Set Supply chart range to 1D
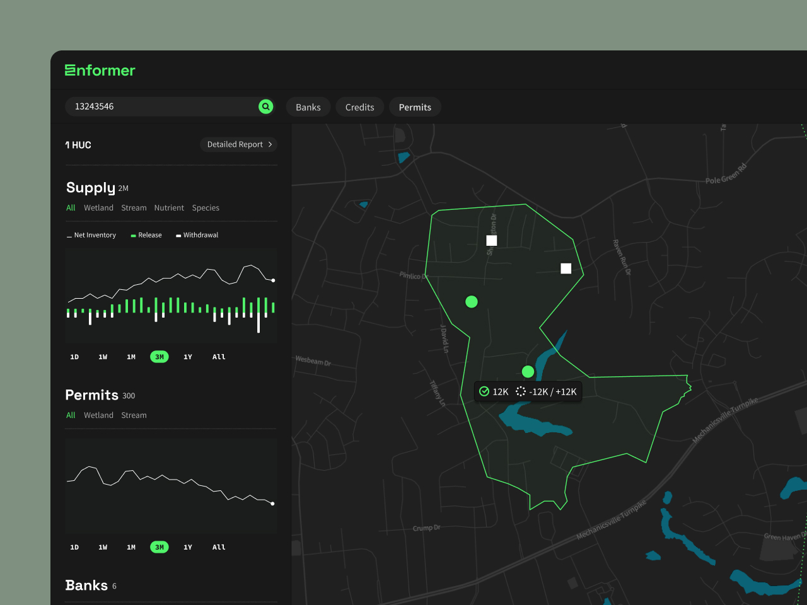 click(x=74, y=357)
